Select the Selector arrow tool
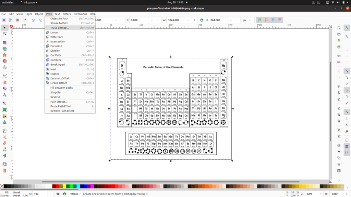 [4, 27]
